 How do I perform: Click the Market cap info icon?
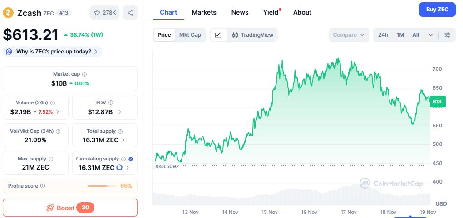point(84,74)
